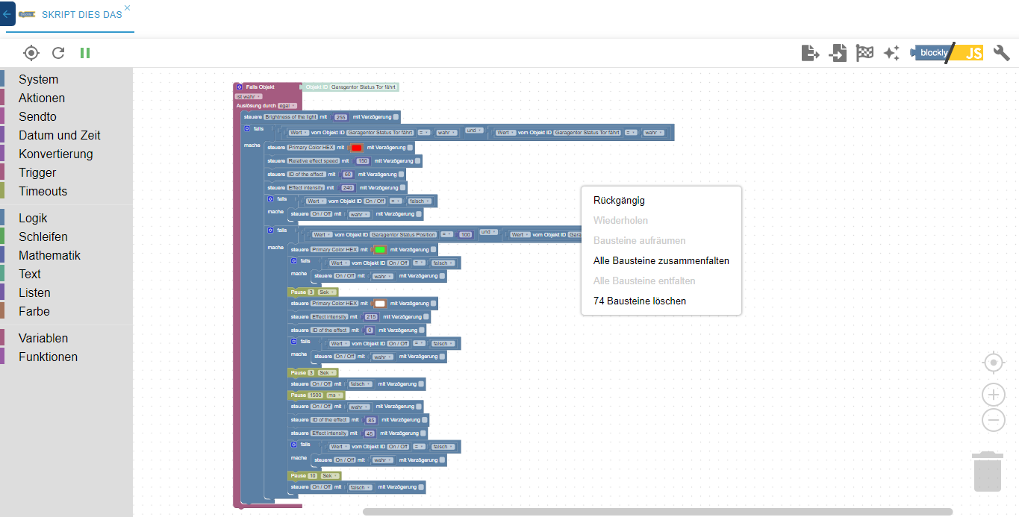This screenshot has width=1019, height=517.
Task: Tick mit Verzögerung on ID of the effect 60
Action: pos(401,174)
